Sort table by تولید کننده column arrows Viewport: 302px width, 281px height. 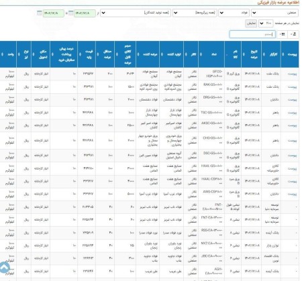coord(162,54)
